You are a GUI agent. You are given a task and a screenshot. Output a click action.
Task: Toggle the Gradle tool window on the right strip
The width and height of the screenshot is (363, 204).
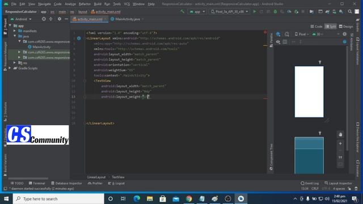pos(358,25)
